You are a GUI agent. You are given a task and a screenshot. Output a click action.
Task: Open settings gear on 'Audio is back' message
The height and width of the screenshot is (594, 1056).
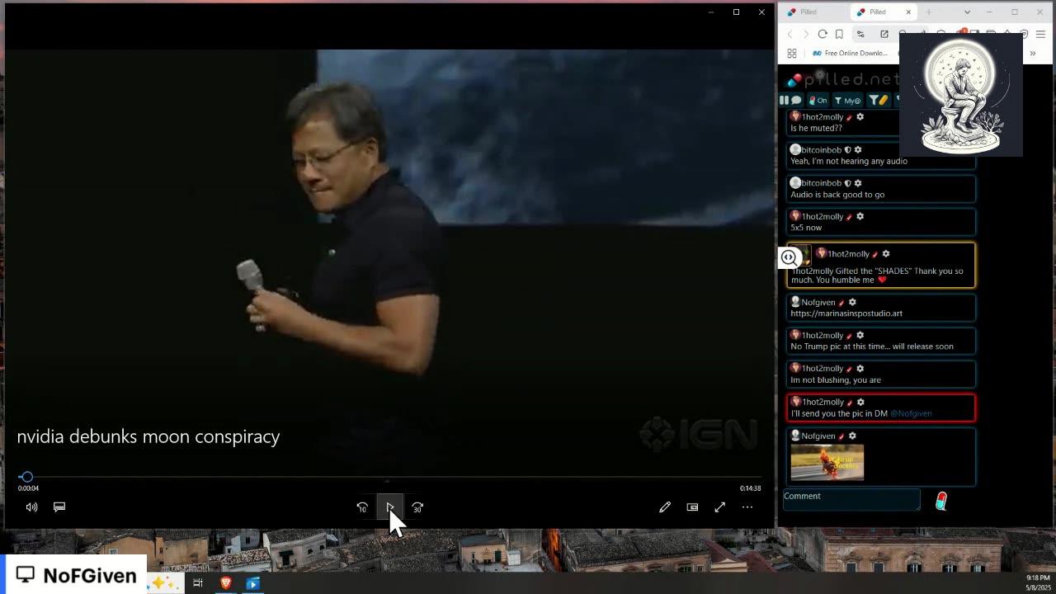[858, 183]
